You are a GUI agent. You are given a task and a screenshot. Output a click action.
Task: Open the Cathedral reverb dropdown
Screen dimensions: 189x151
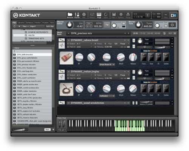pos(107,96)
